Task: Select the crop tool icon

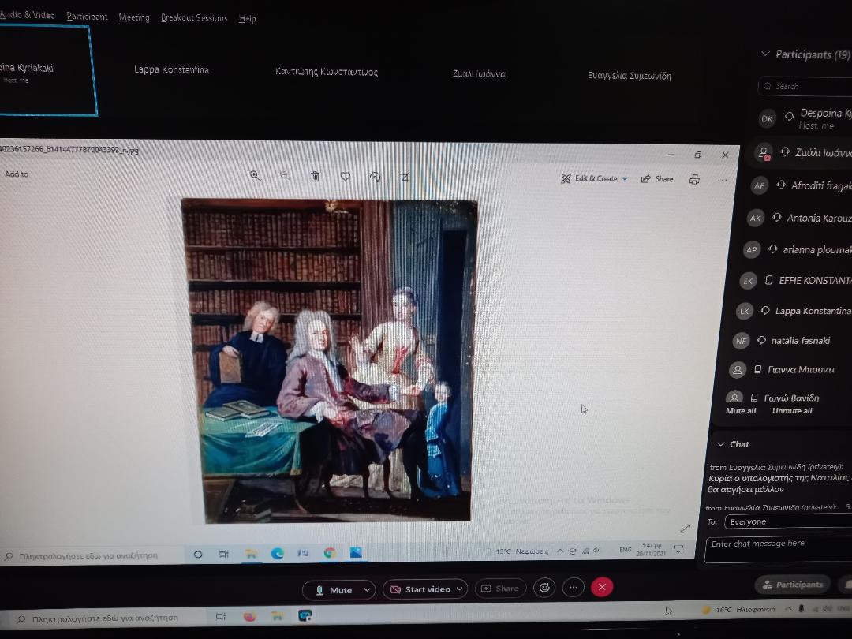Action: coord(405,177)
